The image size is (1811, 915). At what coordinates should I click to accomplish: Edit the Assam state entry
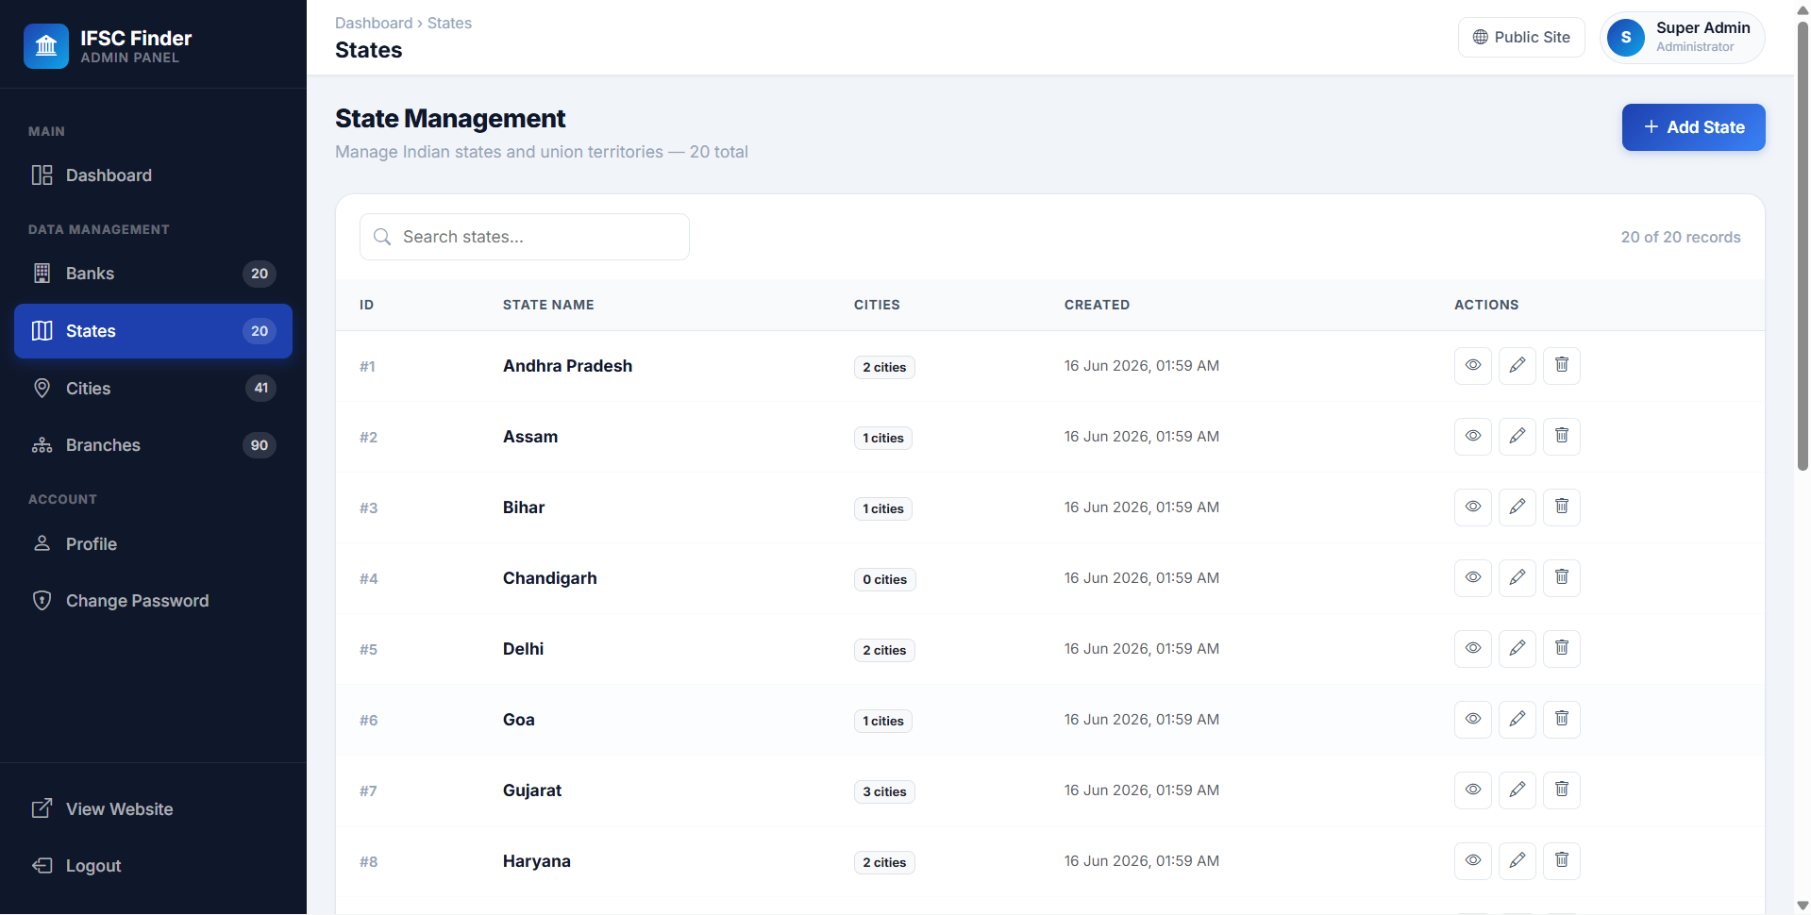click(1517, 436)
